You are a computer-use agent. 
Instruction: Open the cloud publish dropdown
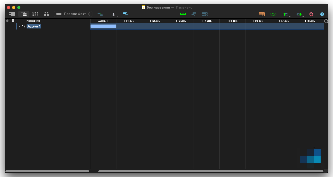(286, 14)
